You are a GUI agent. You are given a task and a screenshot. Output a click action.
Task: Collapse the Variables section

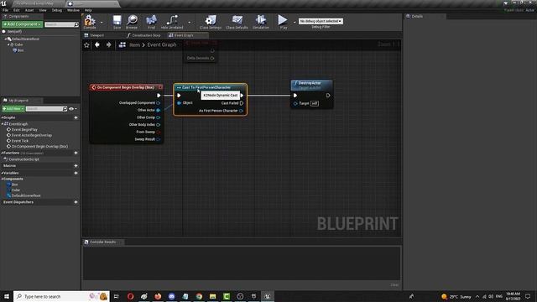2,174
